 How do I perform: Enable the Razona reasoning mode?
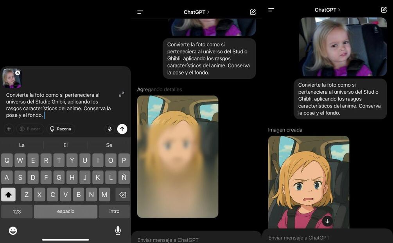pyautogui.click(x=61, y=129)
